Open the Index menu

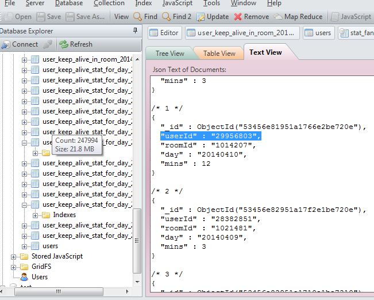coord(144,3)
